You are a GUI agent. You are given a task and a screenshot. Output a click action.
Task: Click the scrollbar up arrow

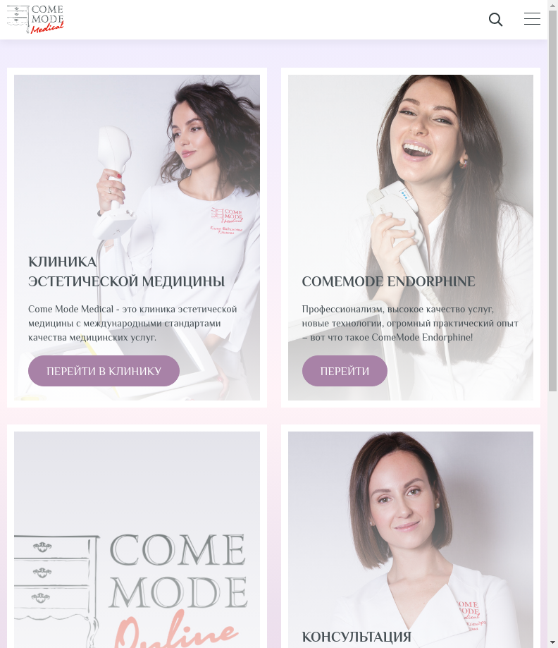[x=552, y=5]
